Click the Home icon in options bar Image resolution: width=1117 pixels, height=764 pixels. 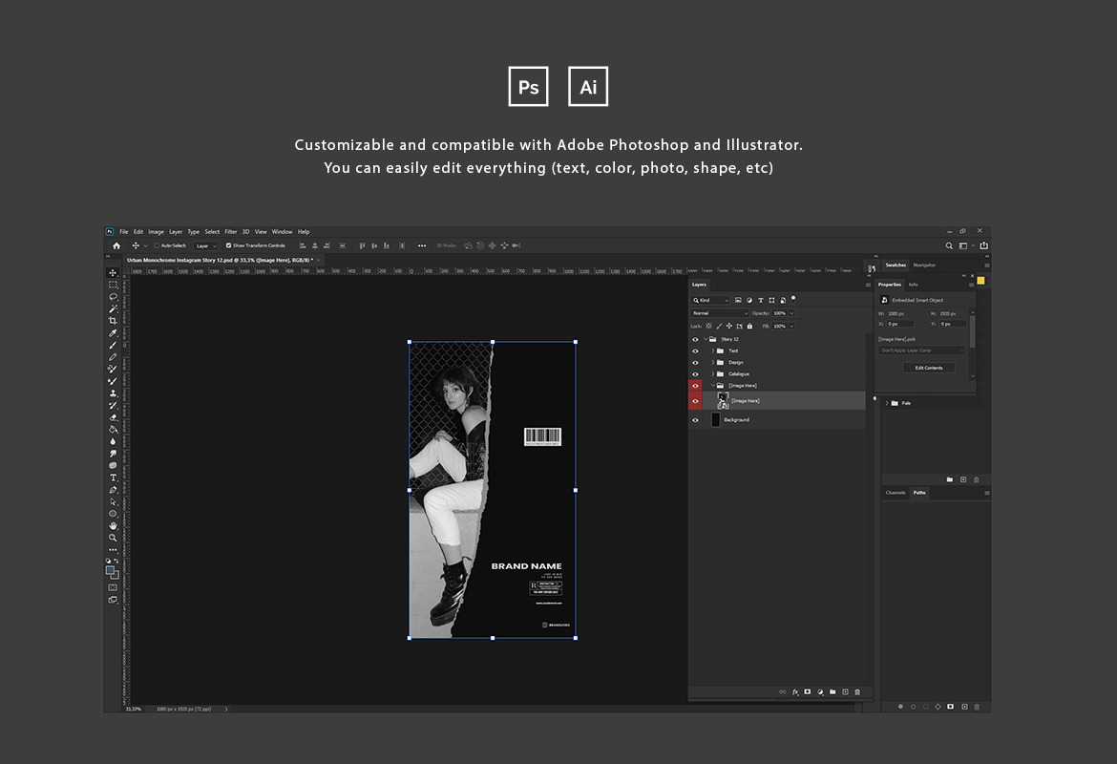116,245
